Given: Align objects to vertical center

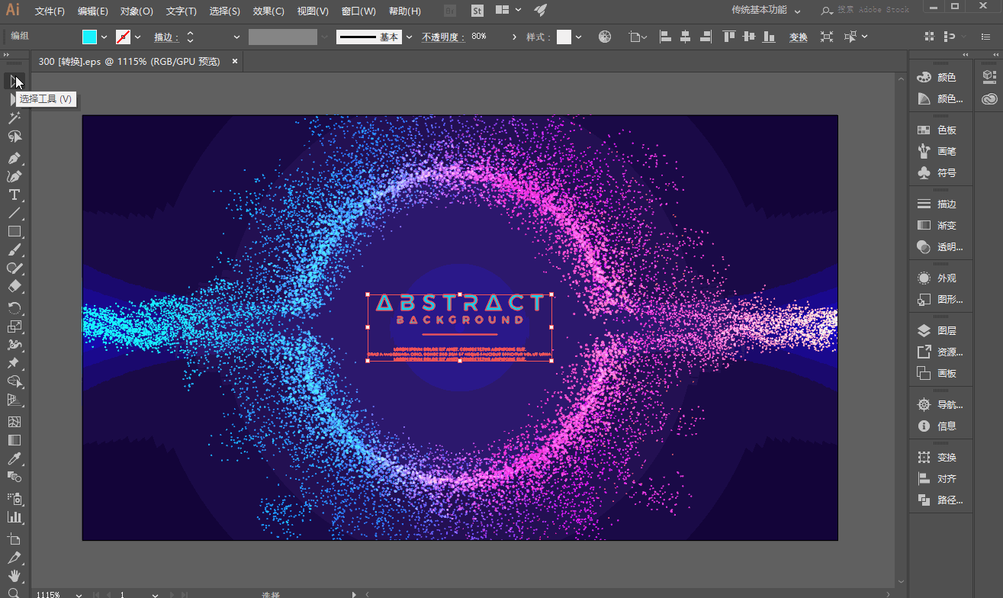Looking at the screenshot, I should click(x=750, y=37).
